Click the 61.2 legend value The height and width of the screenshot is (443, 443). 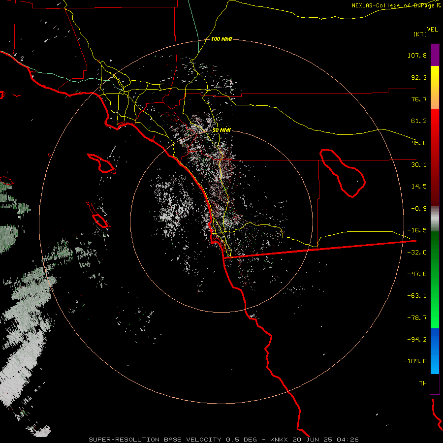click(x=419, y=121)
